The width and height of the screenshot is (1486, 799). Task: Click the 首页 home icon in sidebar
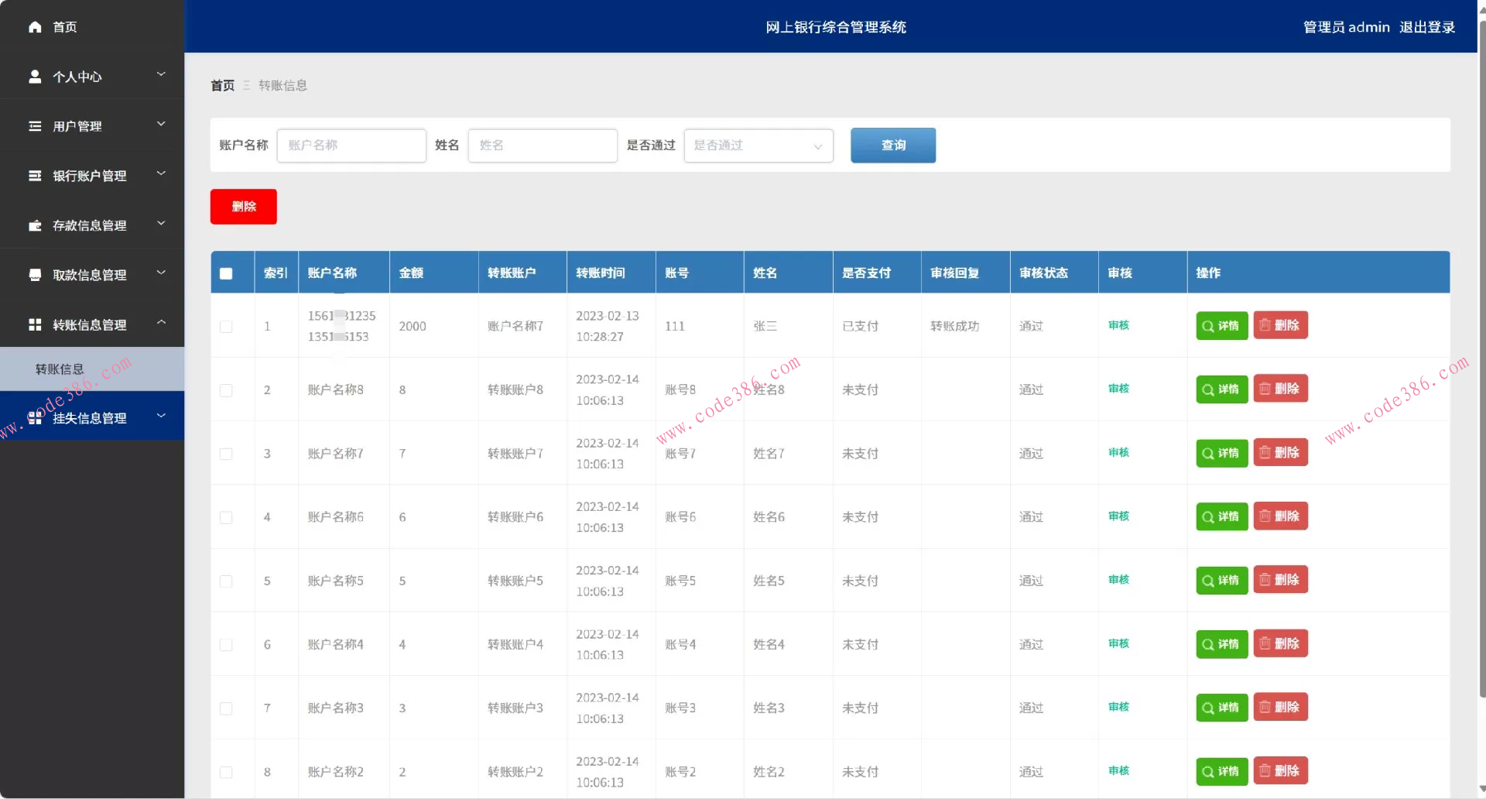coord(35,26)
